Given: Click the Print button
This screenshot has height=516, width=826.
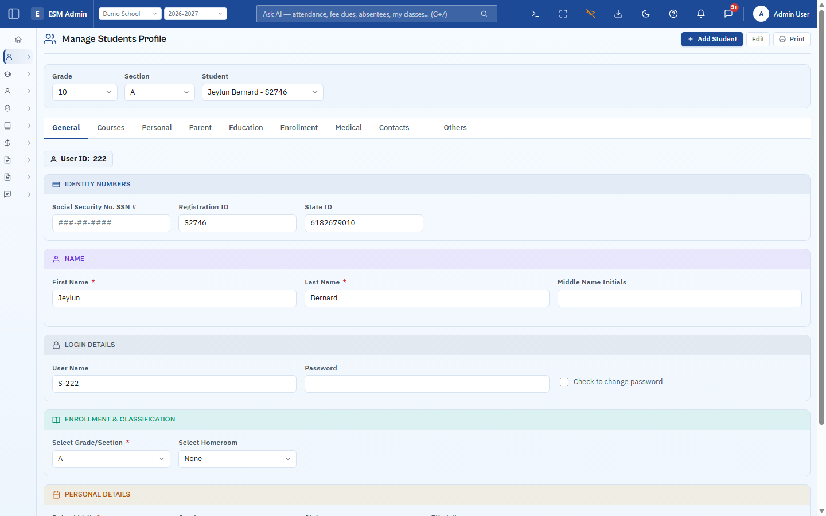Looking at the screenshot, I should click(792, 39).
